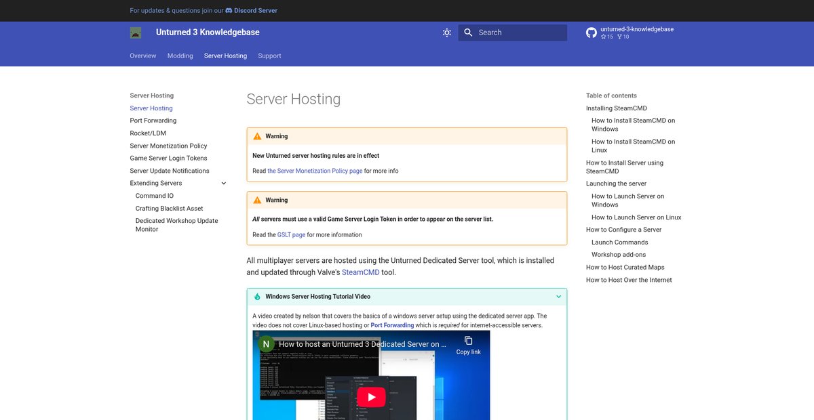Viewport: 814px width, 420px height.
Task: Click the video title on the player
Action: coord(363,344)
